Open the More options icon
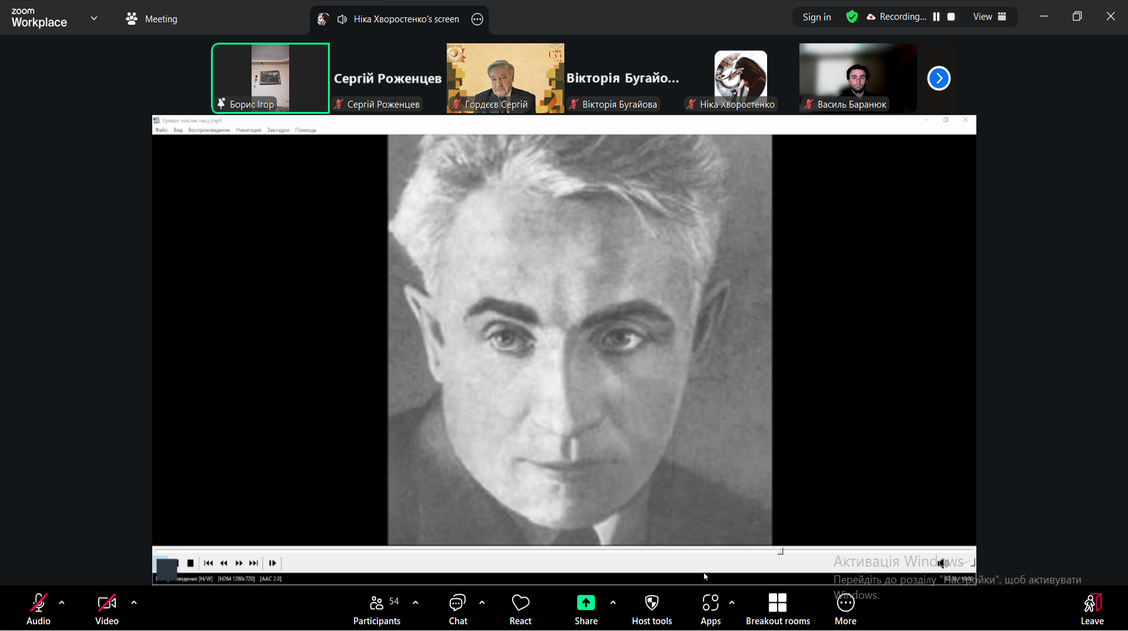Image resolution: width=1128 pixels, height=631 pixels. (x=845, y=609)
